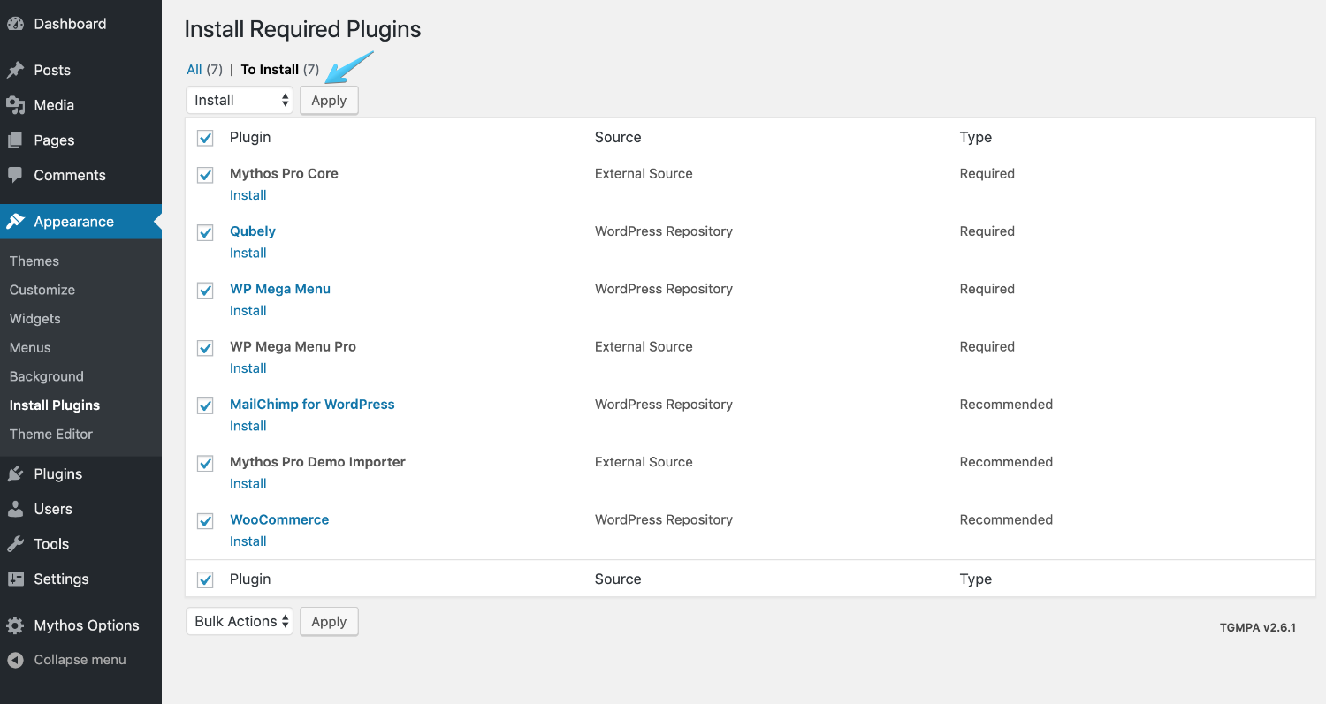The height and width of the screenshot is (704, 1326).
Task: Click Install link under Qubely
Action: coord(248,253)
